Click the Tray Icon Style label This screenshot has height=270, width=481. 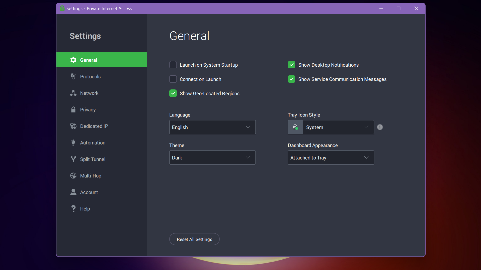[304, 115]
